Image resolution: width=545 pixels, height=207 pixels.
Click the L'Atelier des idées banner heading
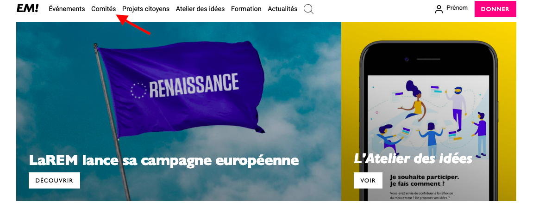[413, 158]
